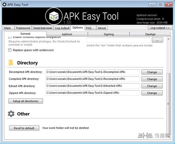Click the 'Java heap size: 1024 MB' text
The height and width of the screenshot is (144, 175).
[x=152, y=23]
